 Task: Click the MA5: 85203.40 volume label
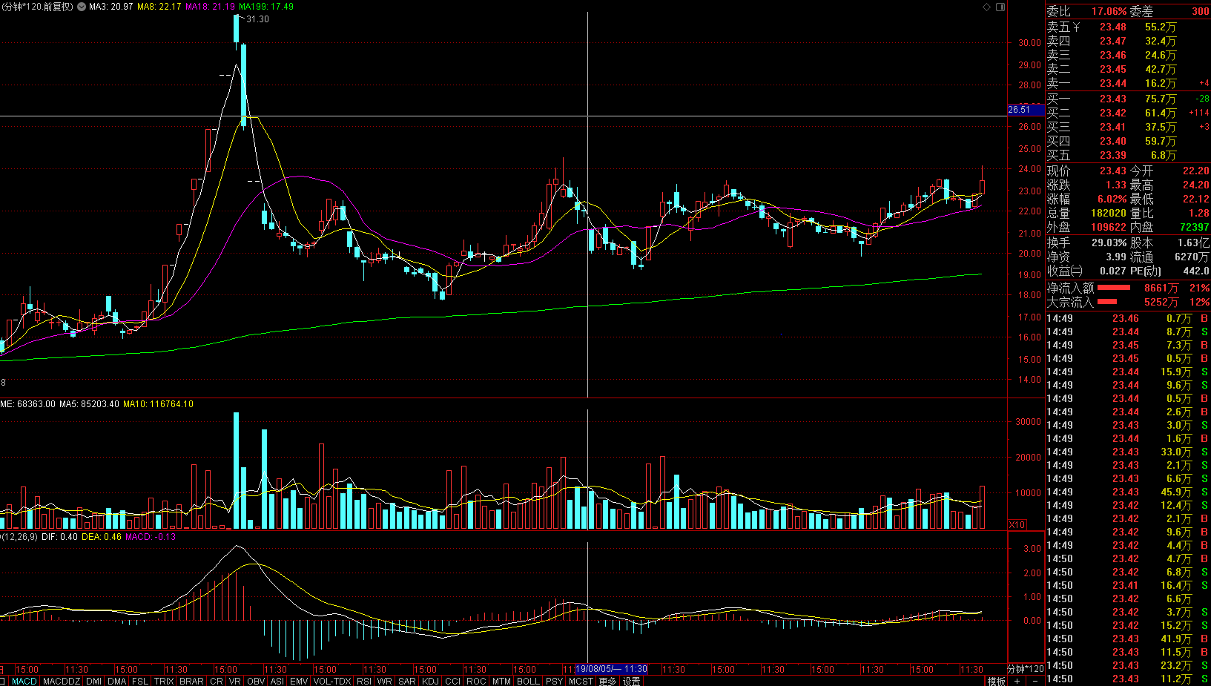(x=89, y=404)
